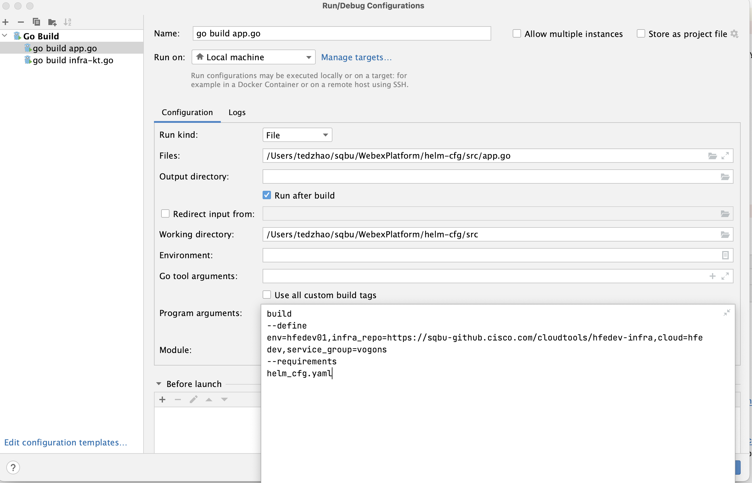
Task: Uncheck Run after build
Action: click(267, 195)
